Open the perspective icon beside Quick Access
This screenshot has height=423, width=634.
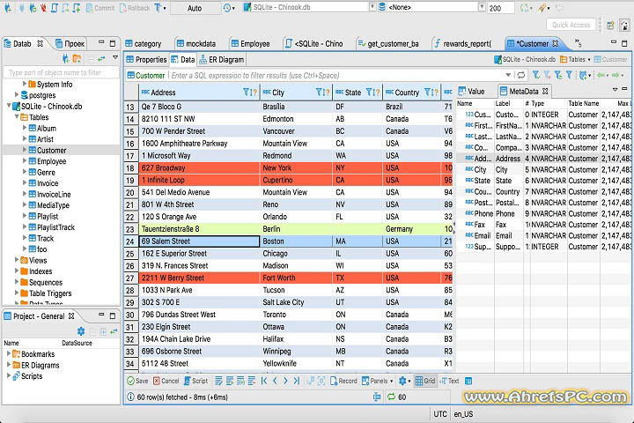point(610,25)
